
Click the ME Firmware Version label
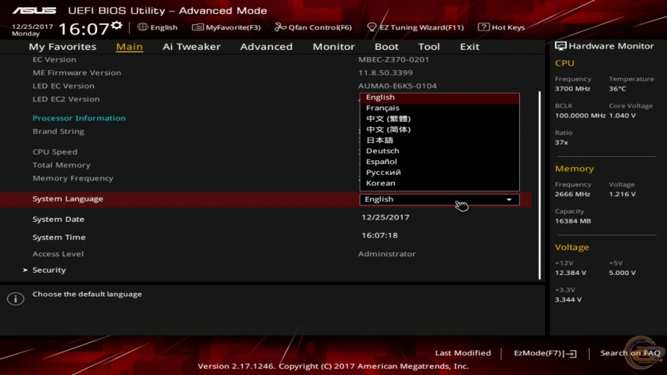pos(77,73)
